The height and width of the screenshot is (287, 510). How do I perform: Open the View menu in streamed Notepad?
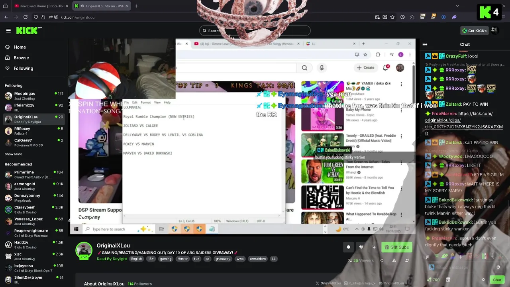point(157,102)
